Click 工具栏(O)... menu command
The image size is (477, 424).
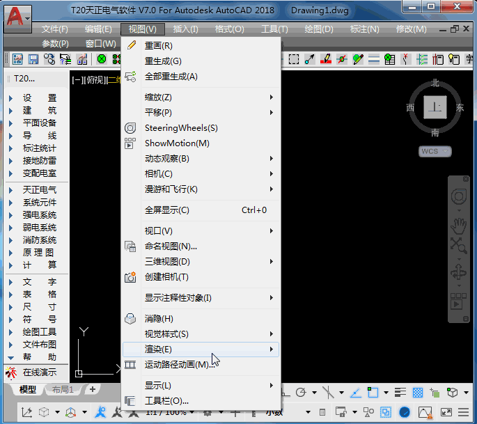[201, 401]
